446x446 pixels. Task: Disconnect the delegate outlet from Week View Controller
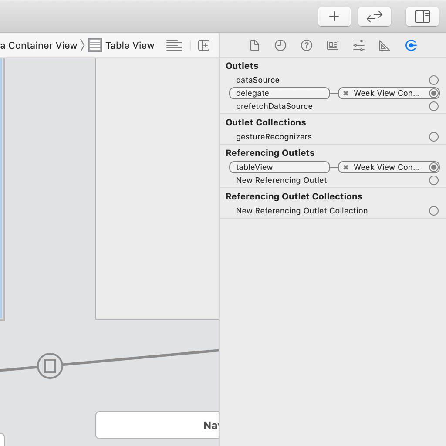345,93
